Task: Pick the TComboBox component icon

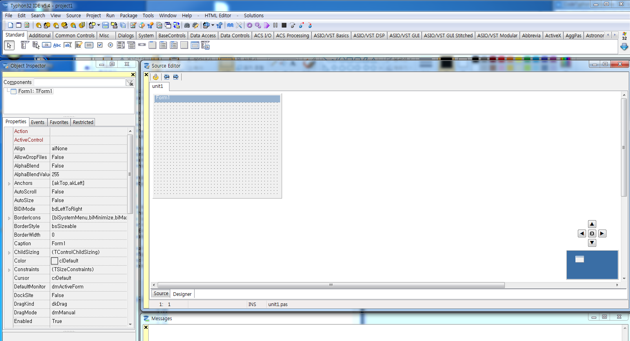Action: point(131,45)
